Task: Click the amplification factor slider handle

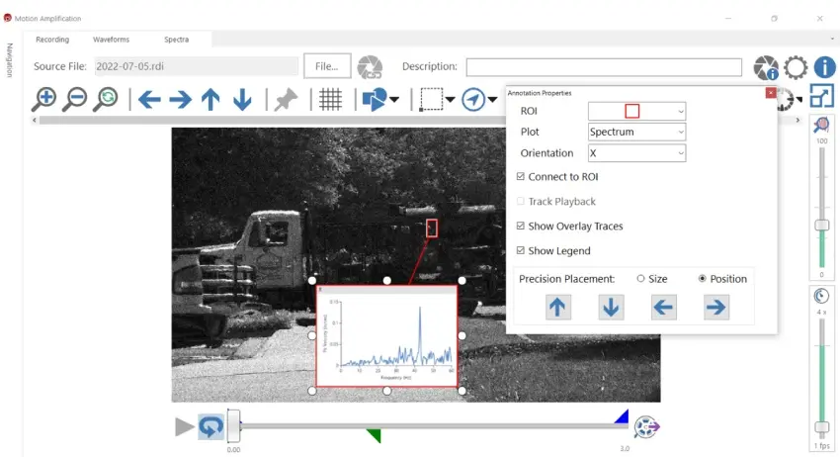Action: [822, 225]
